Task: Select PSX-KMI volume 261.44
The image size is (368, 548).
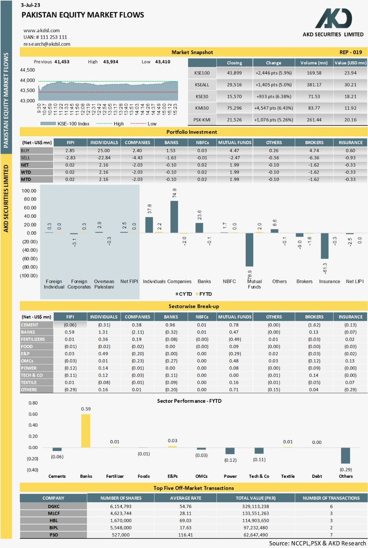Action: [315, 120]
